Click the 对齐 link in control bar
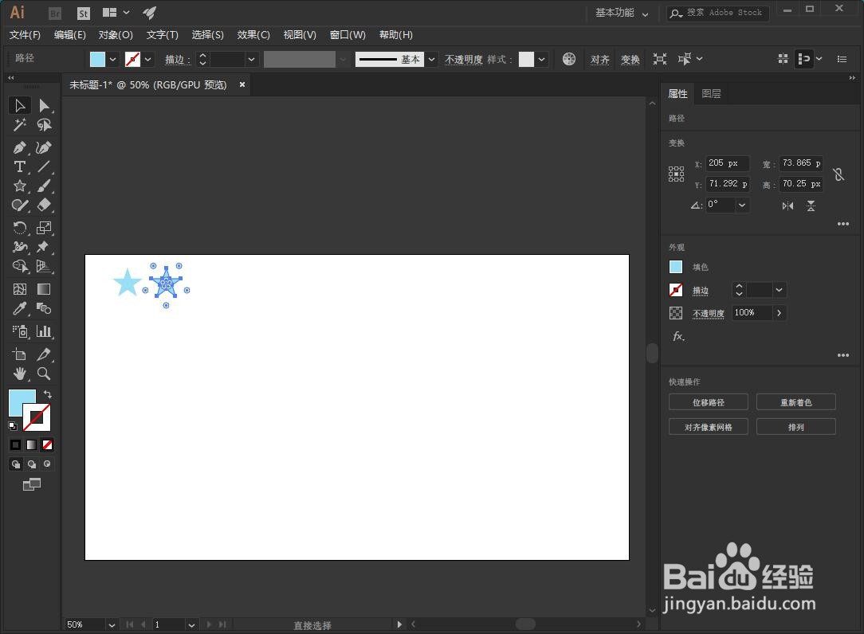Viewport: 864px width, 634px height. (x=600, y=59)
